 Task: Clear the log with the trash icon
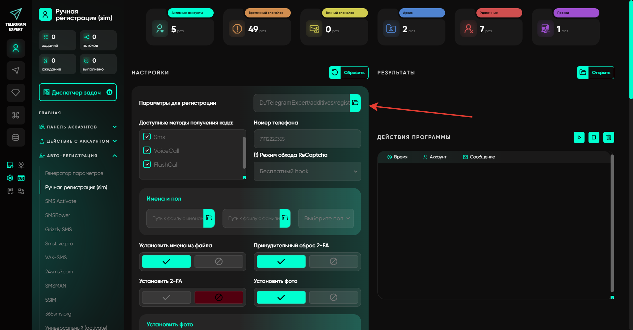click(609, 137)
